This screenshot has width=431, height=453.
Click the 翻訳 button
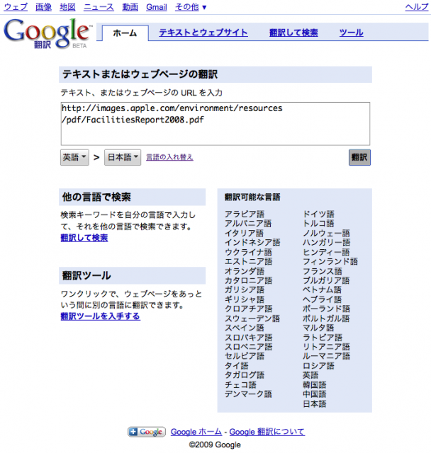pos(359,157)
